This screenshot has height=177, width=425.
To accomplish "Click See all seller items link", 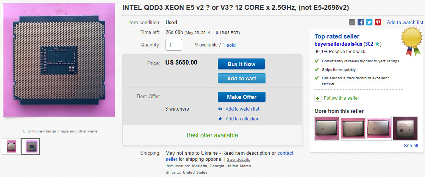I will (411, 146).
